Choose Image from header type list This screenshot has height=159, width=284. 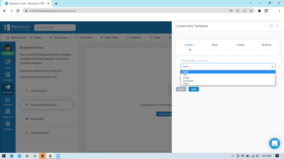coord(186,78)
